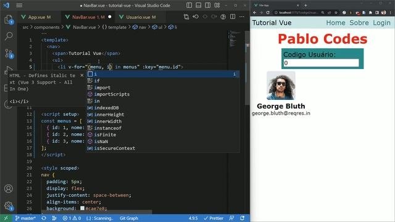Click nav in the breadcrumb
The image size is (395, 222).
point(143,27)
